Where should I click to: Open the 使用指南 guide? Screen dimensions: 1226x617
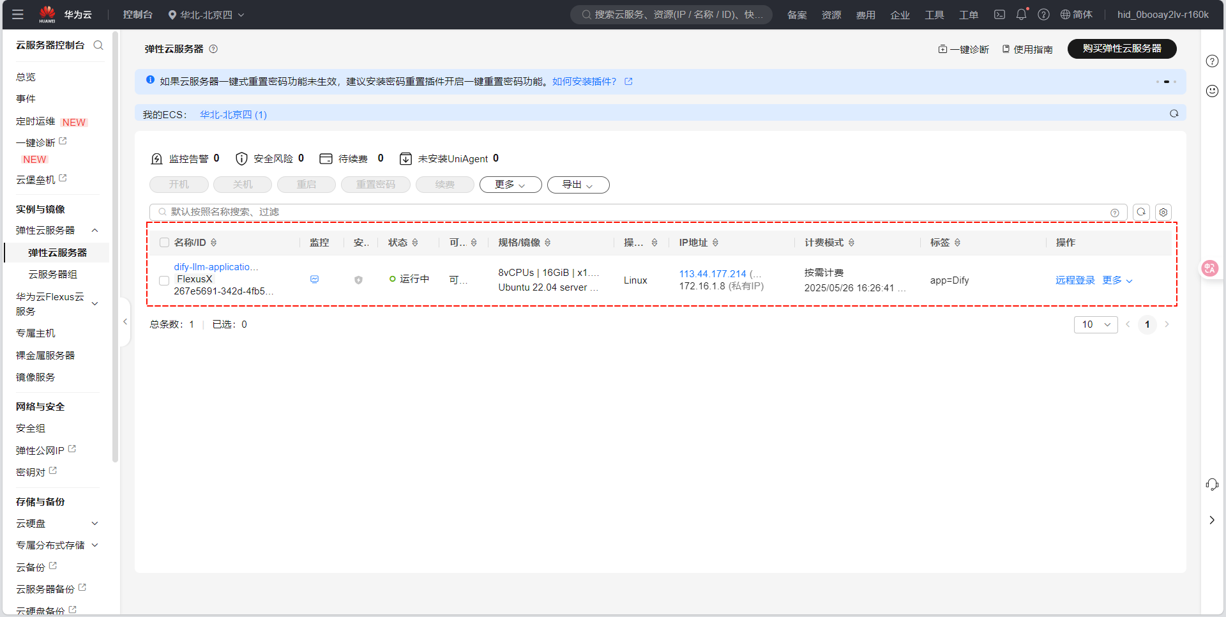[1027, 49]
